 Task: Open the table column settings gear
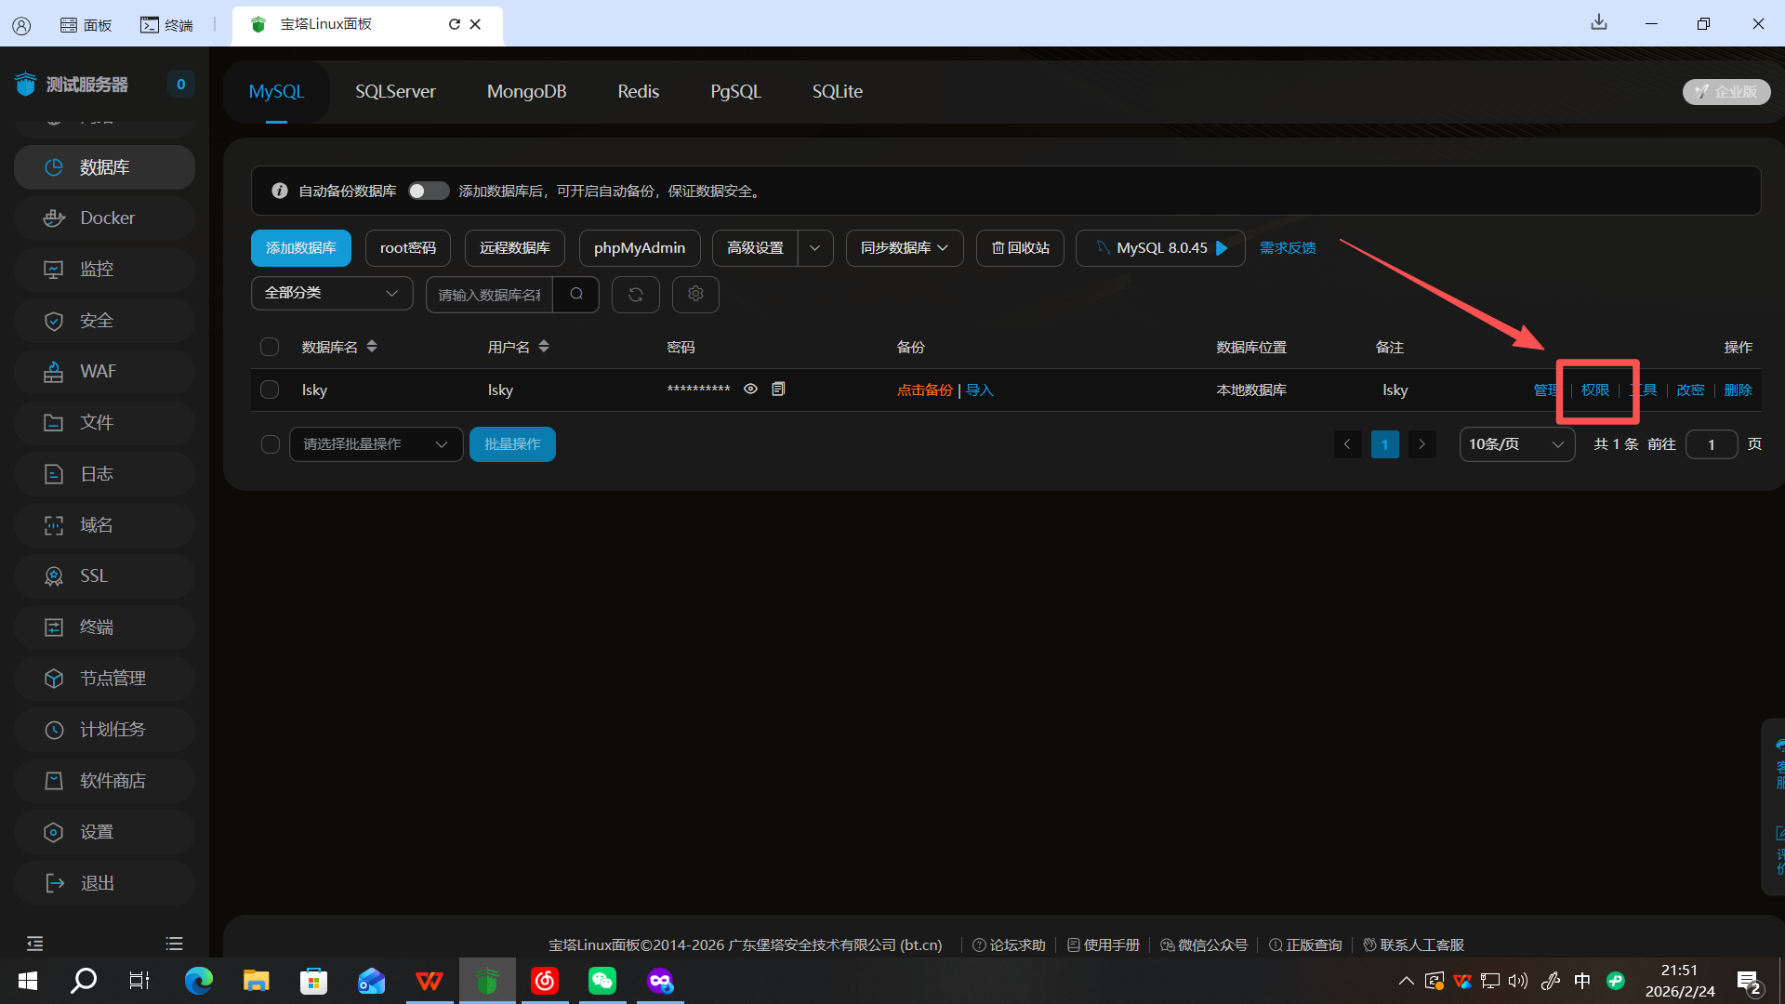(695, 295)
